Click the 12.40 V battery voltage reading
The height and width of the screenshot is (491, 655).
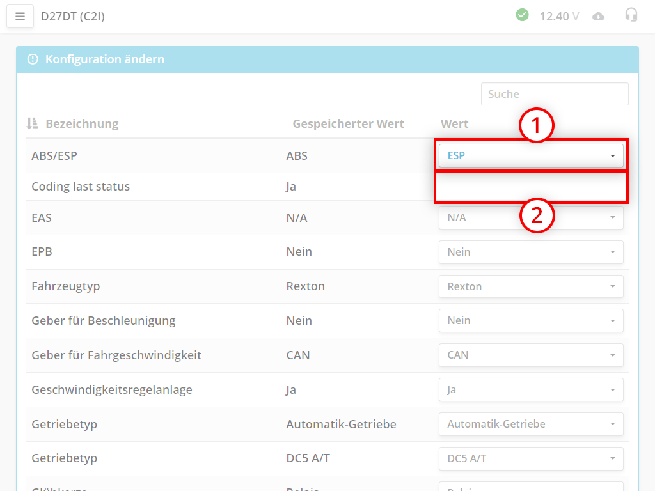pos(559,16)
